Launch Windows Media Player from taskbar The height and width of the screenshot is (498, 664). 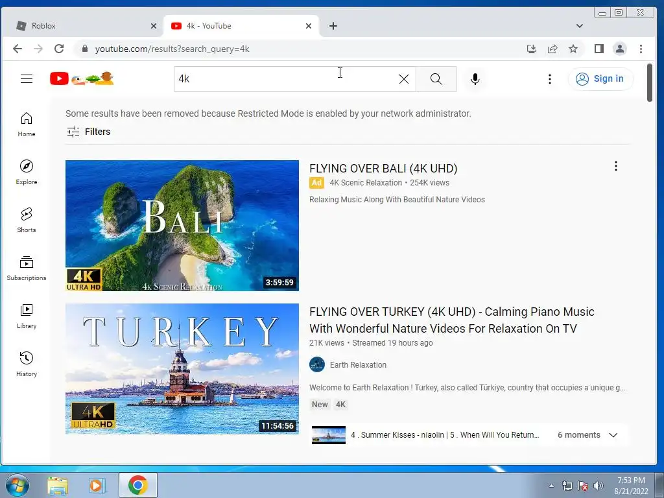click(97, 486)
